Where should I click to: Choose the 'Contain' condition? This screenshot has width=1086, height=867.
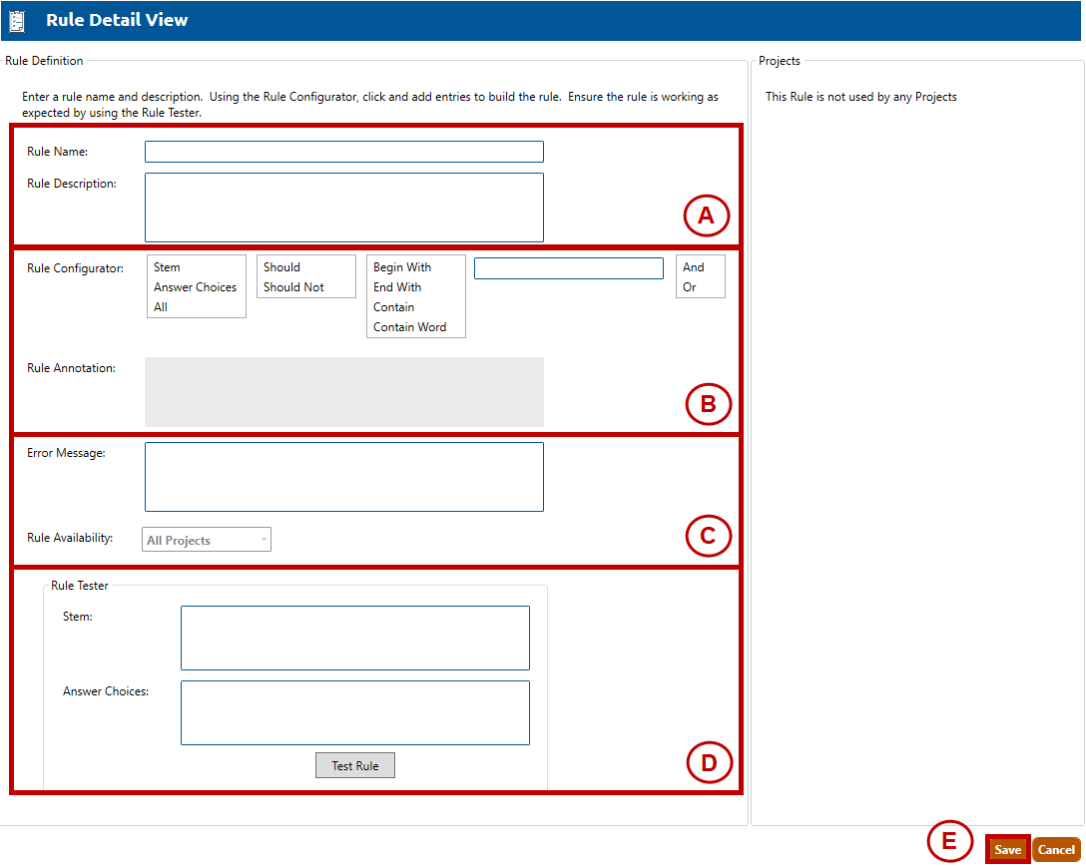[x=393, y=307]
